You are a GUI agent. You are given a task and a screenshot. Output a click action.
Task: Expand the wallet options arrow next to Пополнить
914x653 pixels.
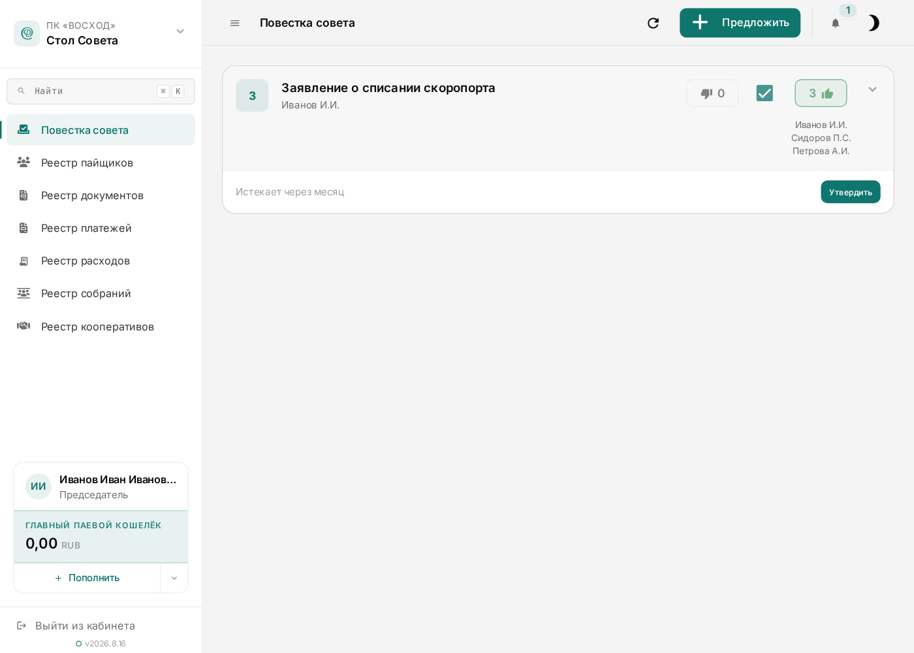(174, 578)
